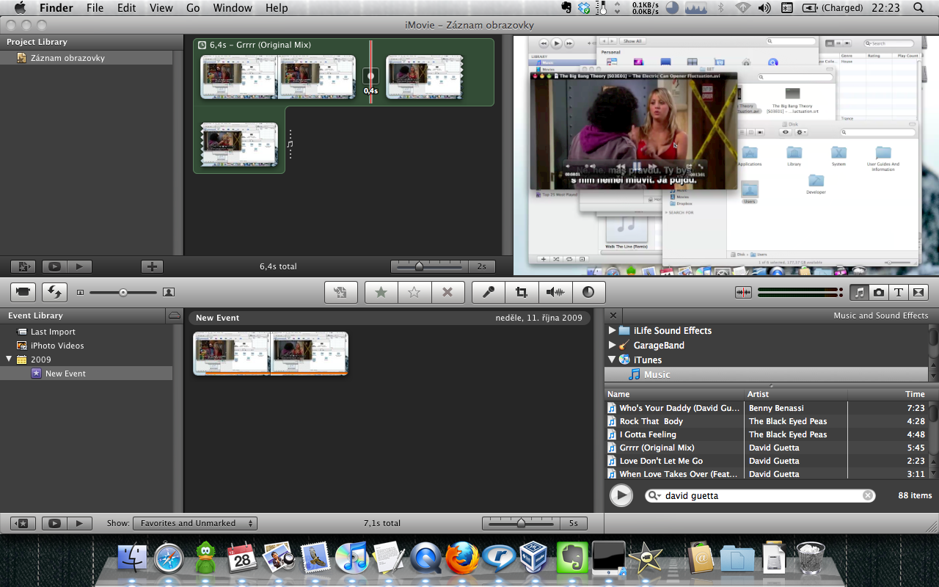Toggle Events list view button with star
Image resolution: width=939 pixels, height=587 pixels.
pos(23,523)
